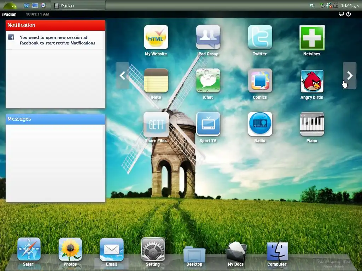Open Email from the dock
This screenshot has height=271, width=362.
click(111, 249)
